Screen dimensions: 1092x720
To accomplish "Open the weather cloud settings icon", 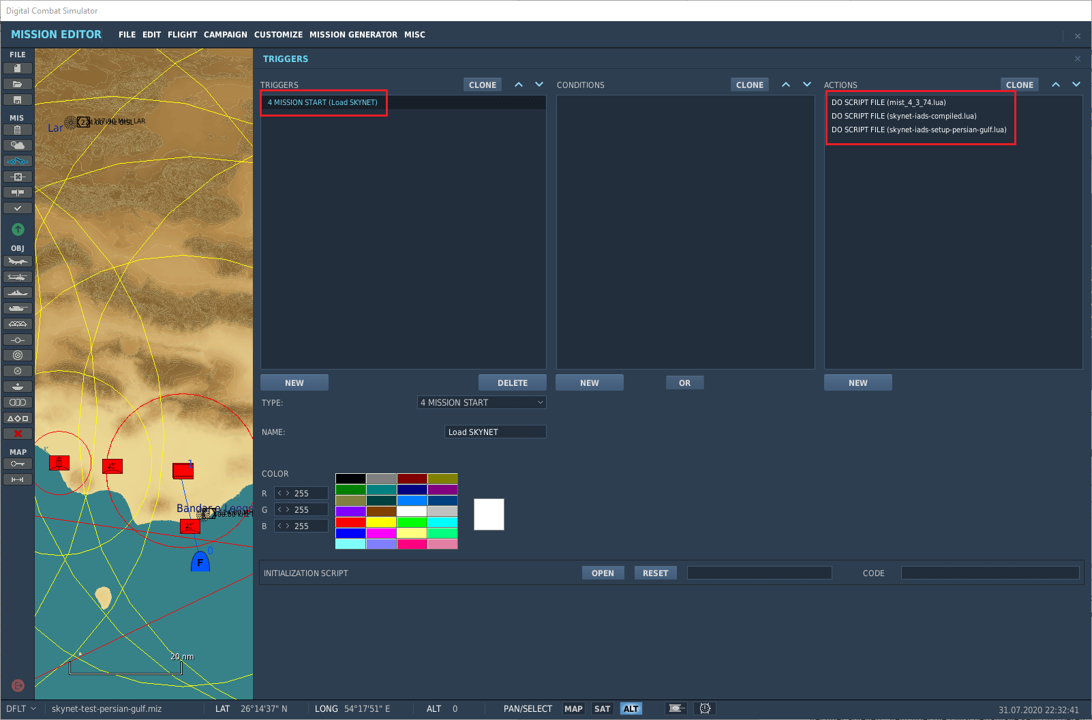I will pyautogui.click(x=18, y=145).
